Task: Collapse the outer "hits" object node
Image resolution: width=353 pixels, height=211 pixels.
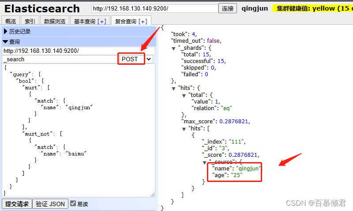Action: 173,89
